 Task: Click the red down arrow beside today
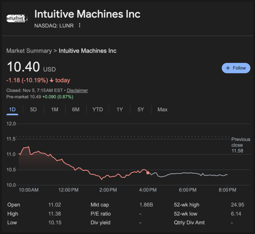(52, 80)
